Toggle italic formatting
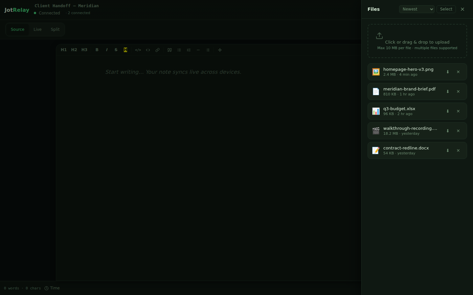This screenshot has width=473, height=295. [x=106, y=50]
